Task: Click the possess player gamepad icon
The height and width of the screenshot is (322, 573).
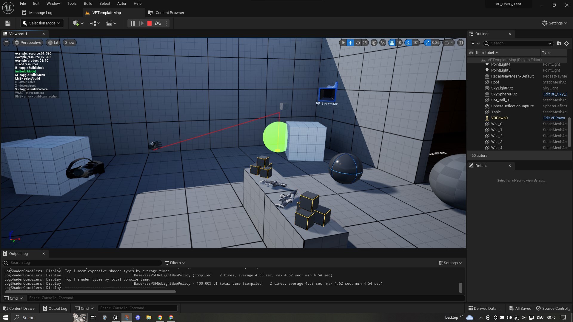Action: (158, 23)
